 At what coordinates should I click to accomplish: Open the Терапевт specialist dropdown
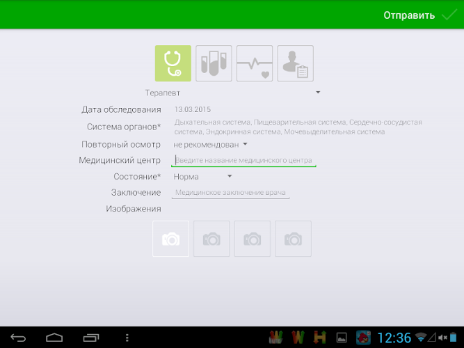[x=232, y=93]
